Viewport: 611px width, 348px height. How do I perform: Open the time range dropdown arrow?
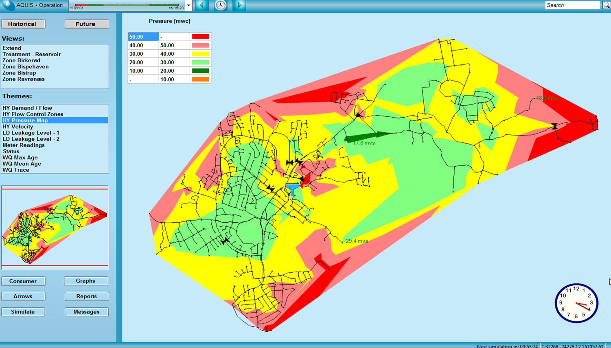188,5
